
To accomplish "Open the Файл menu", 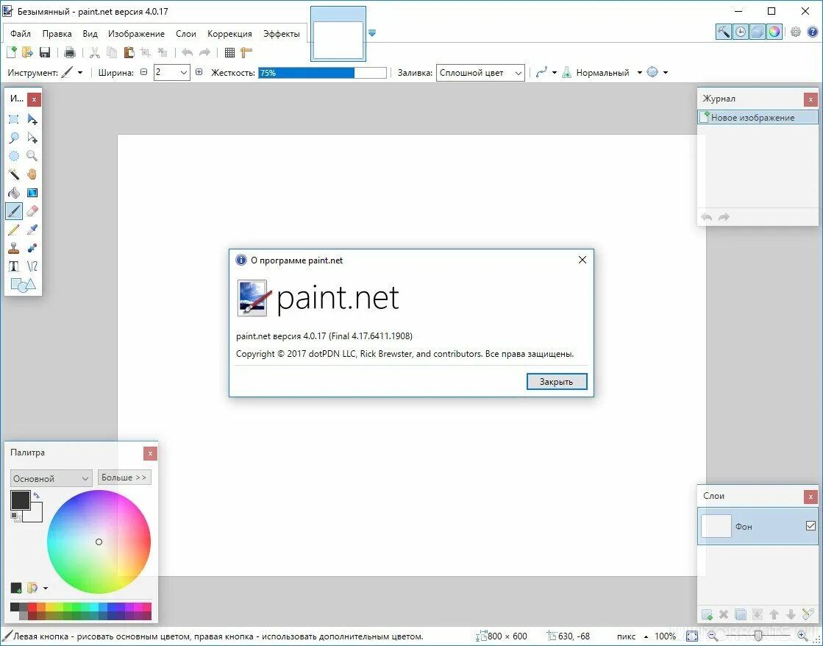I will click(x=21, y=34).
